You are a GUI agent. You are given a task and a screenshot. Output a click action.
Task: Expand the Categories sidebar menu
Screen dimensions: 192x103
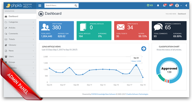coord(20,22)
